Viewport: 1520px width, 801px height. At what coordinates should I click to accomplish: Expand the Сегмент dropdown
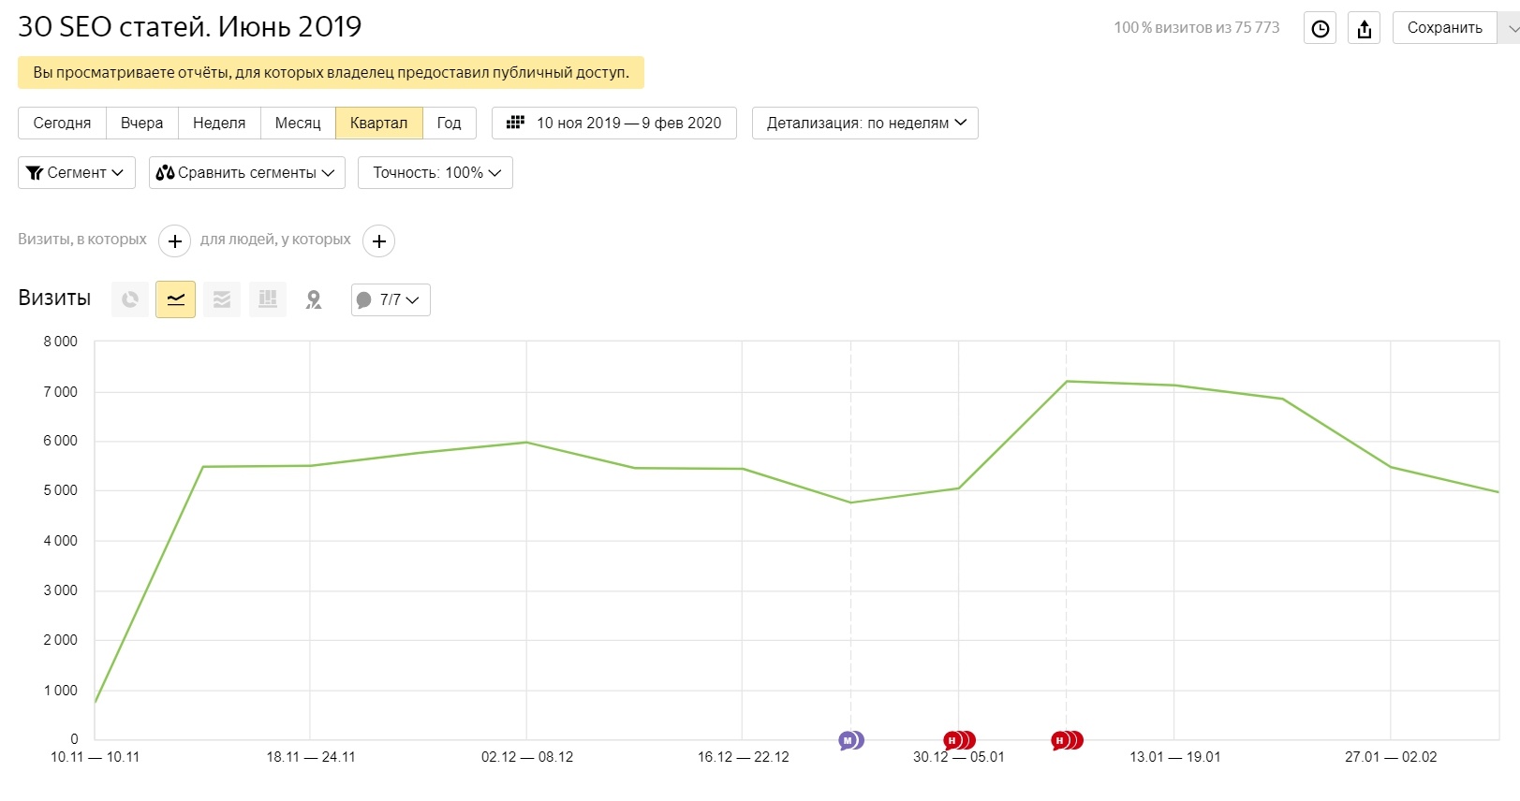click(x=77, y=173)
